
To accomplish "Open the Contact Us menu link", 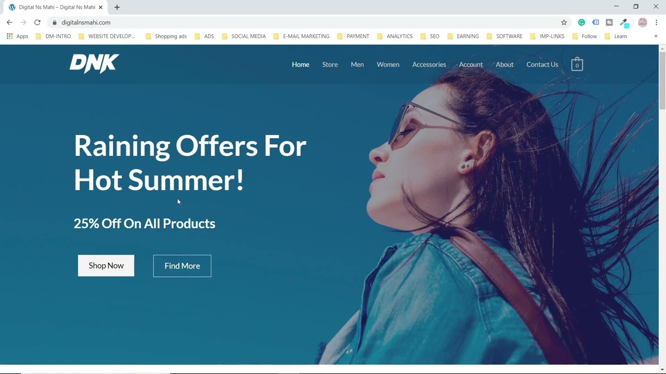I will pos(542,64).
